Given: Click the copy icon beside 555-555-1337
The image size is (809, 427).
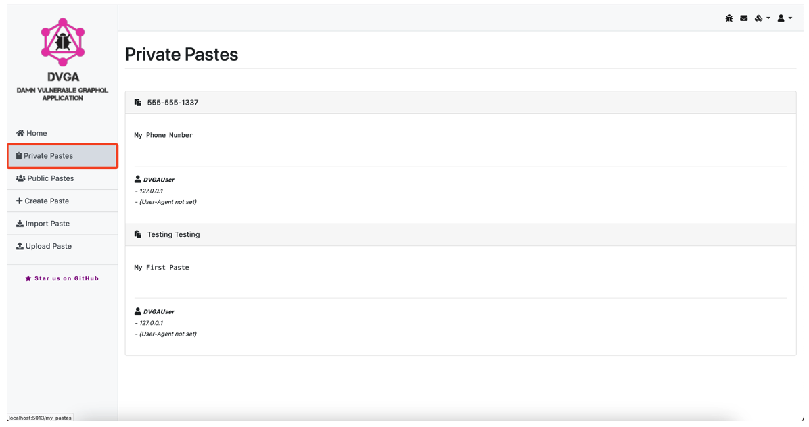Looking at the screenshot, I should pos(138,103).
